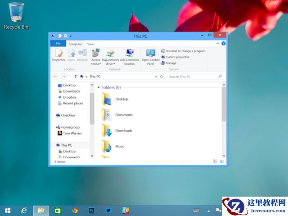The image size is (288, 216).
Task: Select the Desktop folder in main pane
Action: click(115, 99)
